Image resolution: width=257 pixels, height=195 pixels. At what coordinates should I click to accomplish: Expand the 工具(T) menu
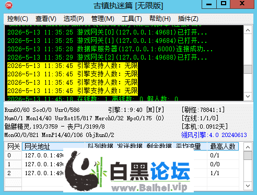click(x=132, y=19)
